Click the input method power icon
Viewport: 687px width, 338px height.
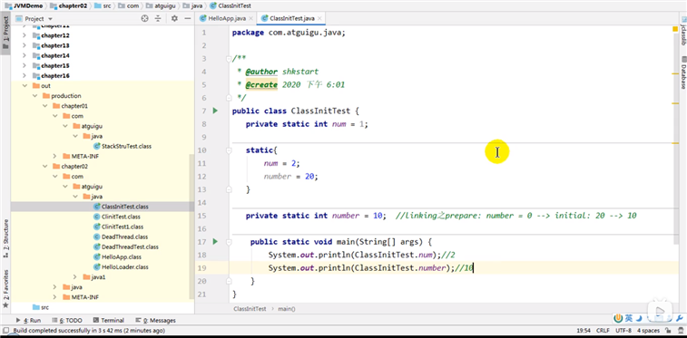click(618, 318)
